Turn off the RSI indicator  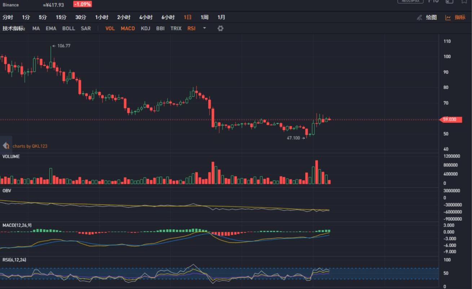click(x=191, y=28)
